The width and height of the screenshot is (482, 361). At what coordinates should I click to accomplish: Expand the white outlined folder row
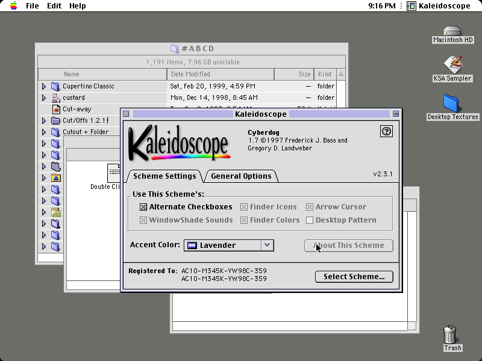click(44, 223)
